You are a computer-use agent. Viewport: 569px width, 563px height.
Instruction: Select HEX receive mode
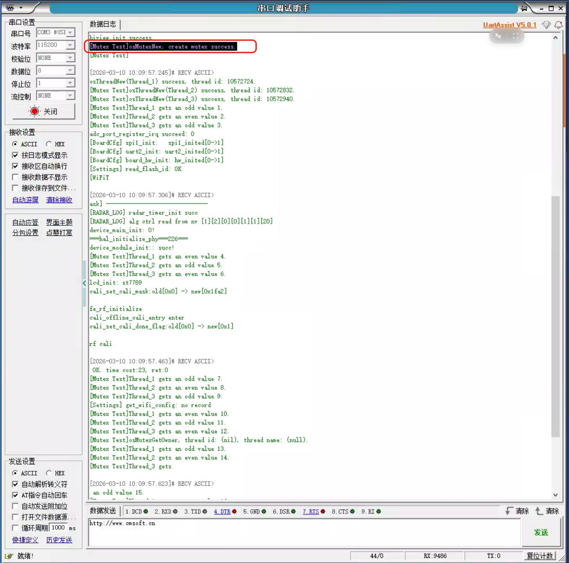49,144
